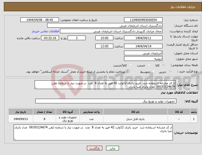
Task: Click the اطلاعات کالاهای مورد نیاز heading
Action: pyautogui.click(x=179, y=93)
